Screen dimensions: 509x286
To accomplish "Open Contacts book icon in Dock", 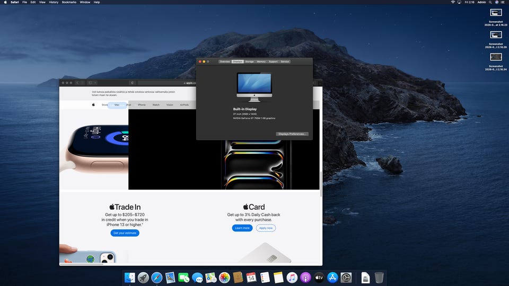I will click(238, 278).
